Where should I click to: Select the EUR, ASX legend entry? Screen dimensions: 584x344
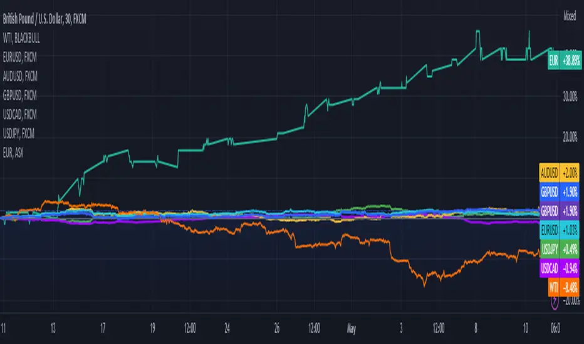13,153
